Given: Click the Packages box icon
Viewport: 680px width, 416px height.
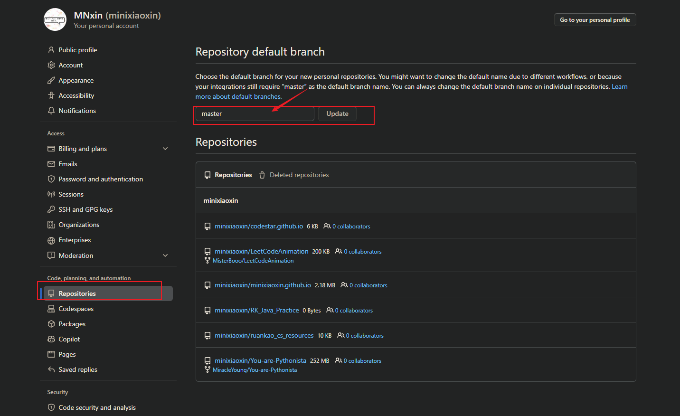Looking at the screenshot, I should point(51,324).
